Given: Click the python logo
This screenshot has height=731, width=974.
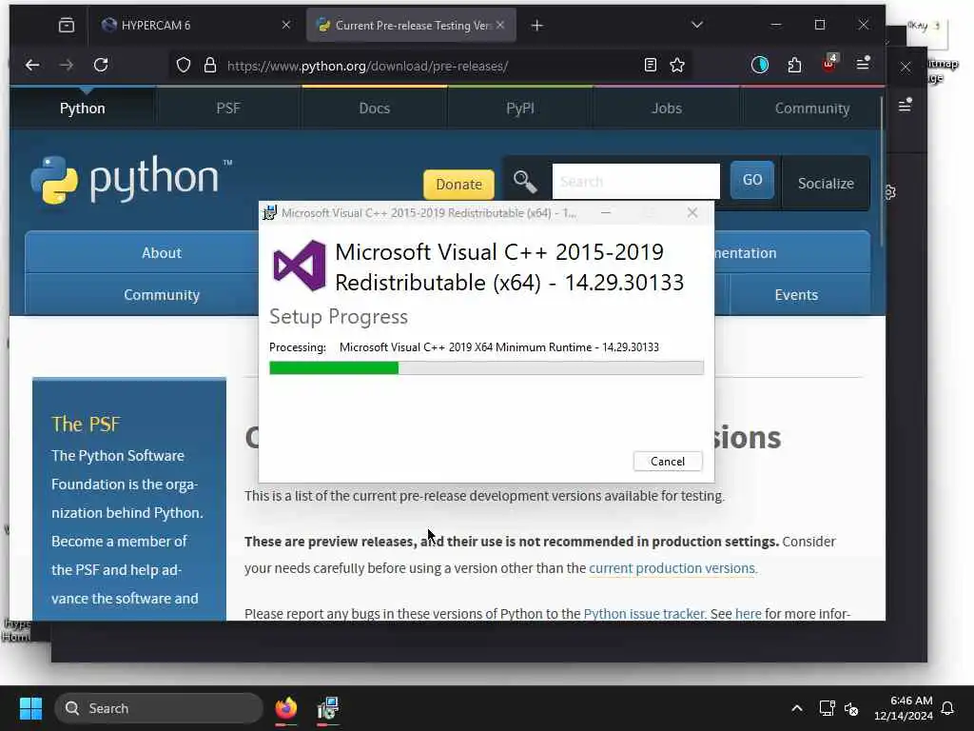Looking at the screenshot, I should pos(131,179).
